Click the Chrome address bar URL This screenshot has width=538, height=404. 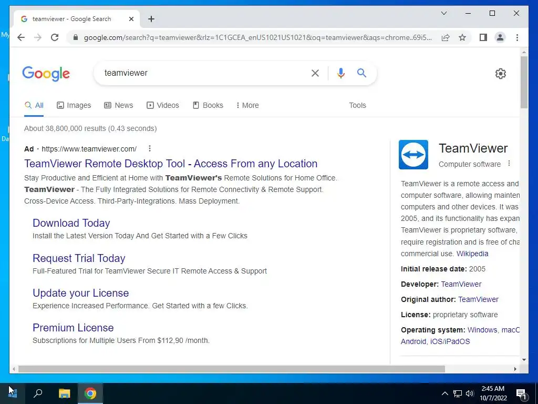[x=258, y=37]
